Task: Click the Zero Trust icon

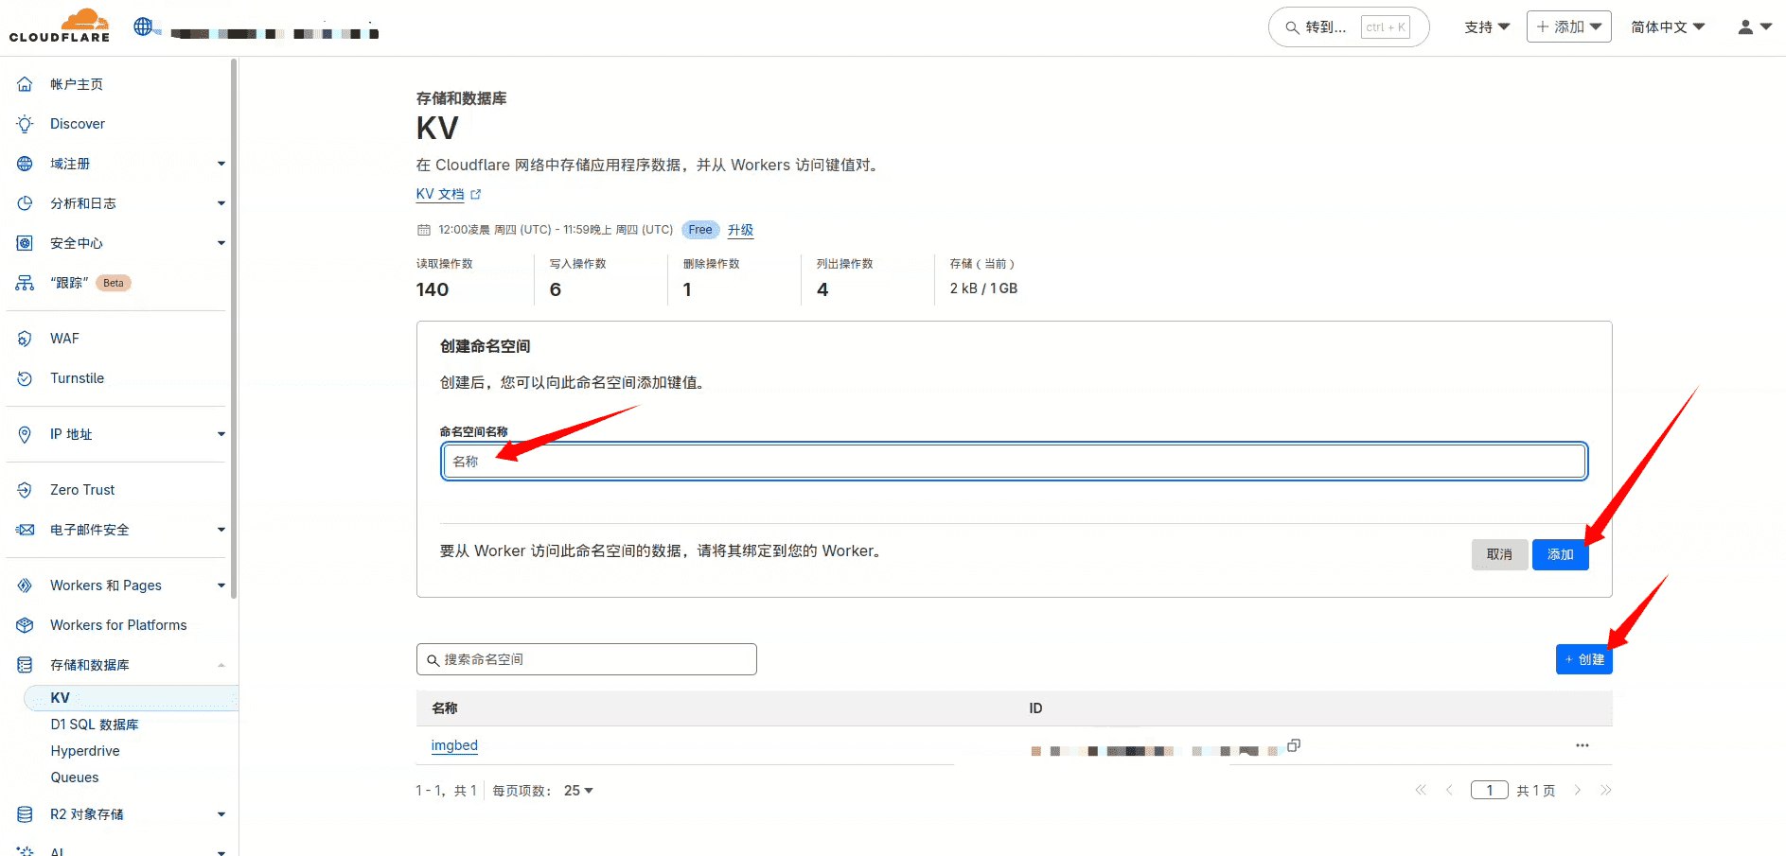Action: pos(26,490)
